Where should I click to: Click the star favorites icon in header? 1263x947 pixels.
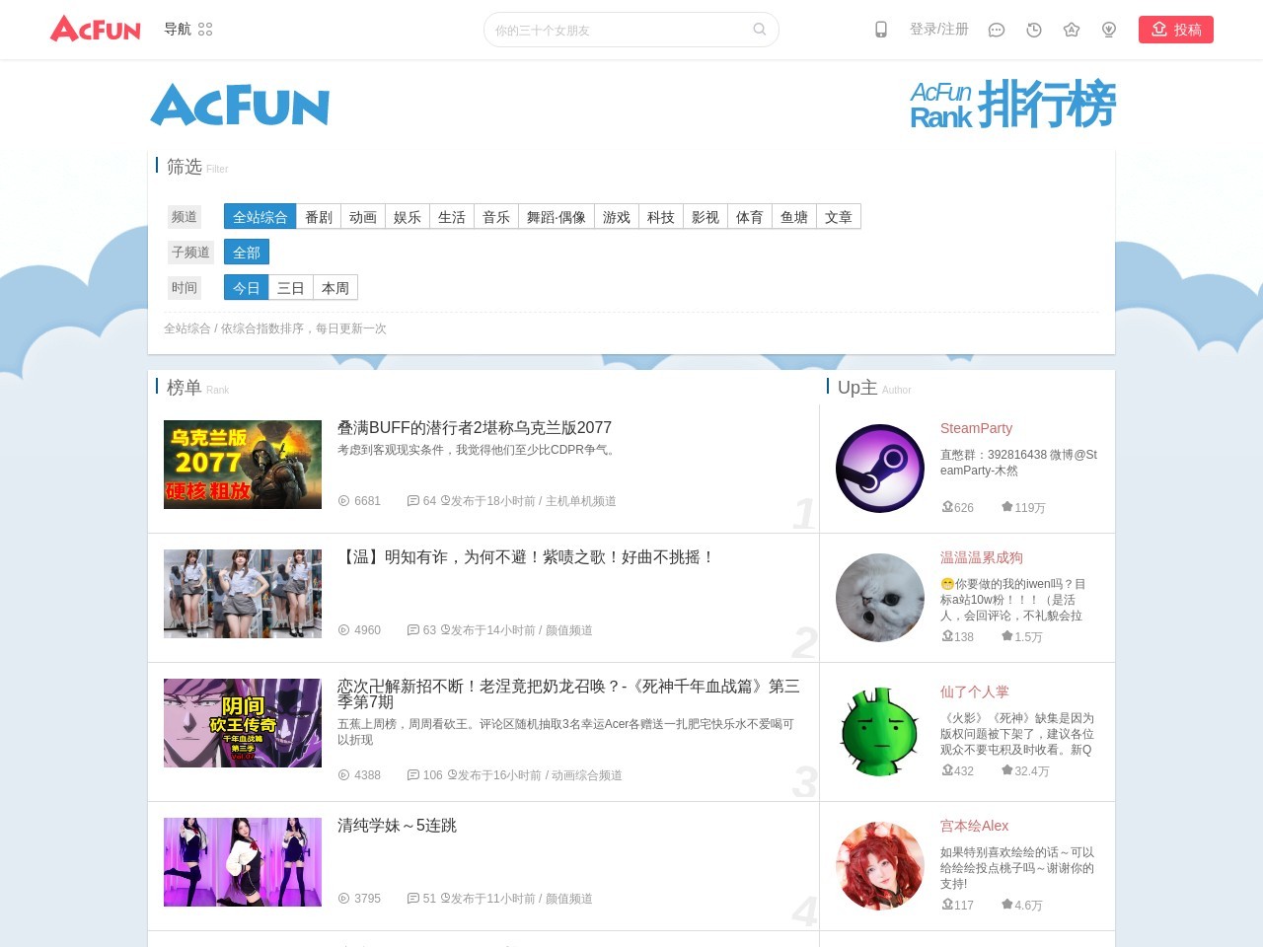[1072, 30]
